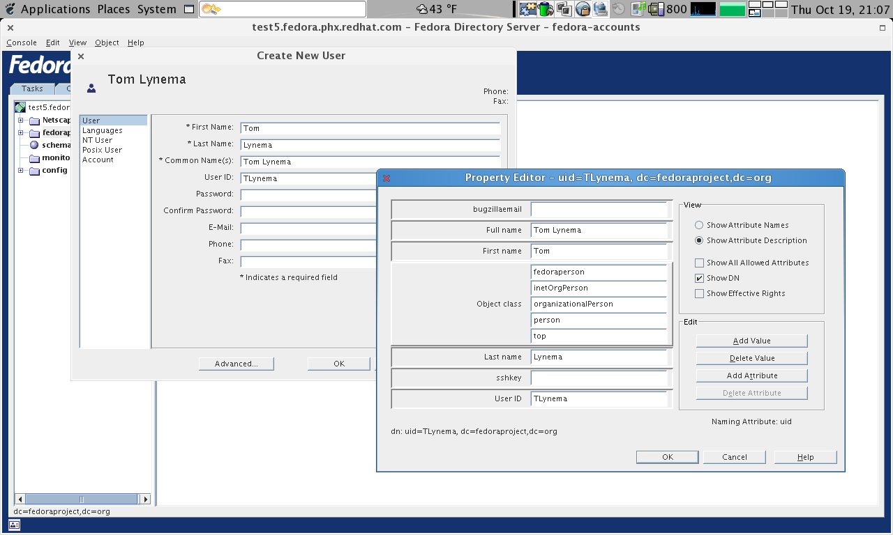
Task: Open the View menu
Action: coord(77,42)
